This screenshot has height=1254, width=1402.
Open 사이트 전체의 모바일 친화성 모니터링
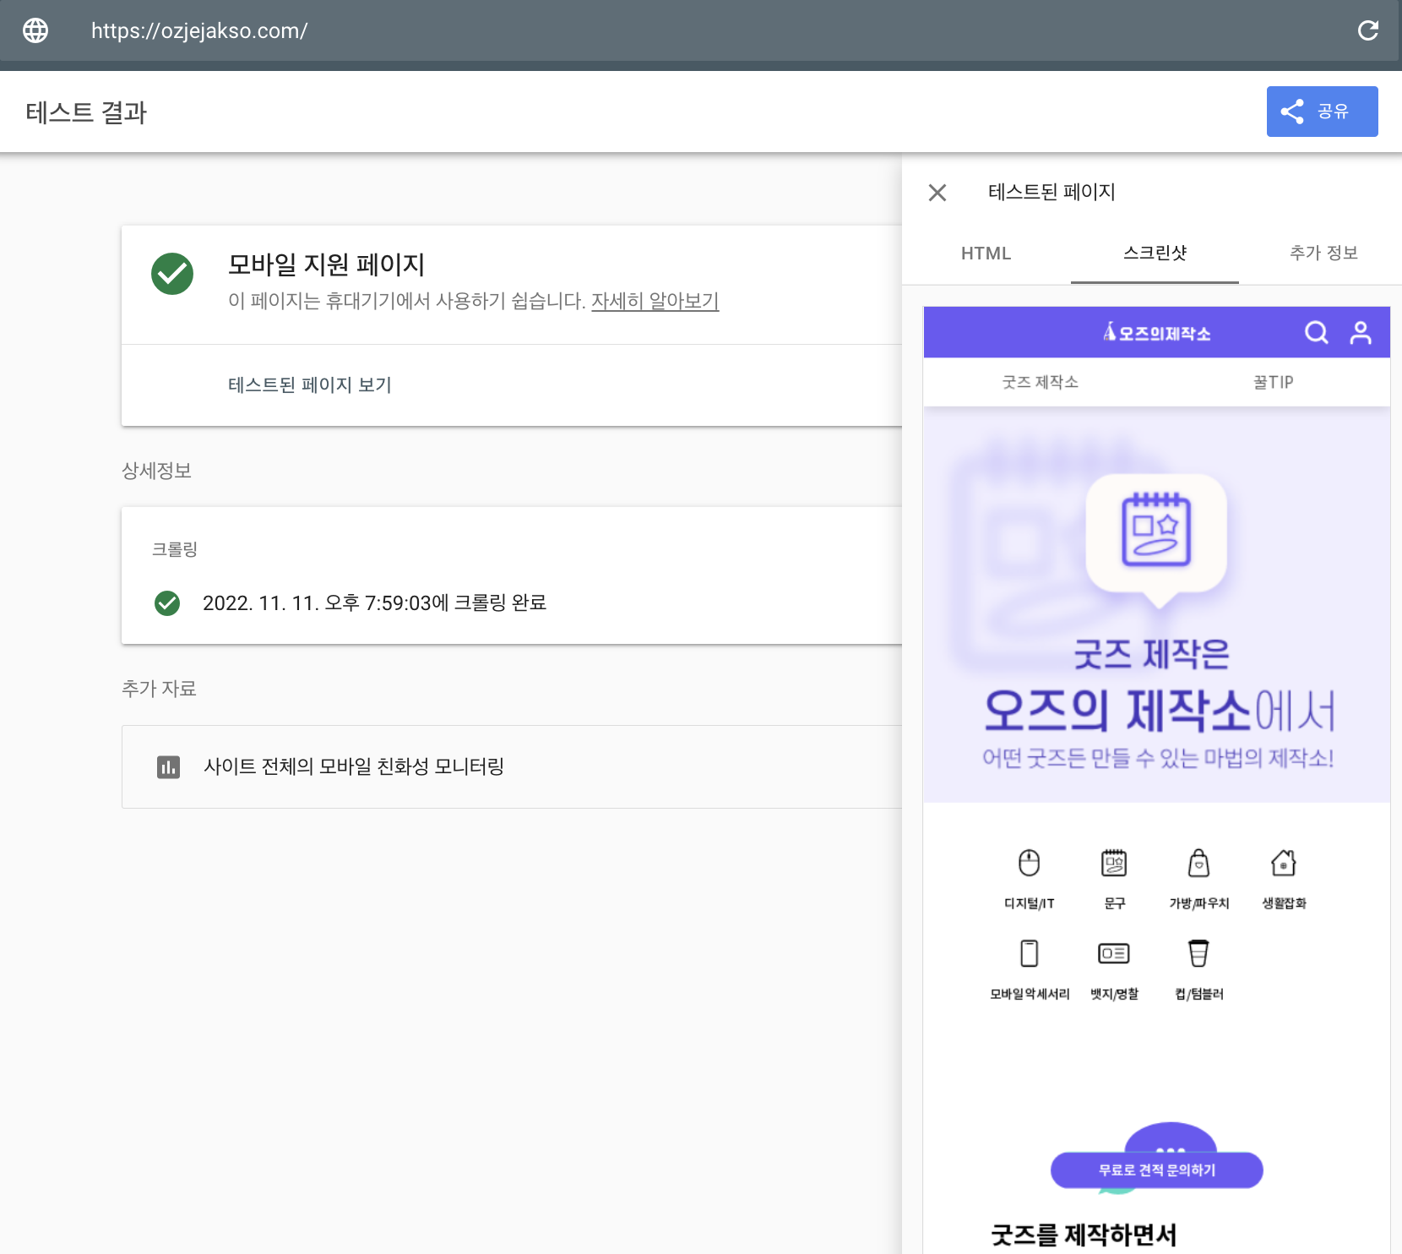pyautogui.click(x=354, y=766)
